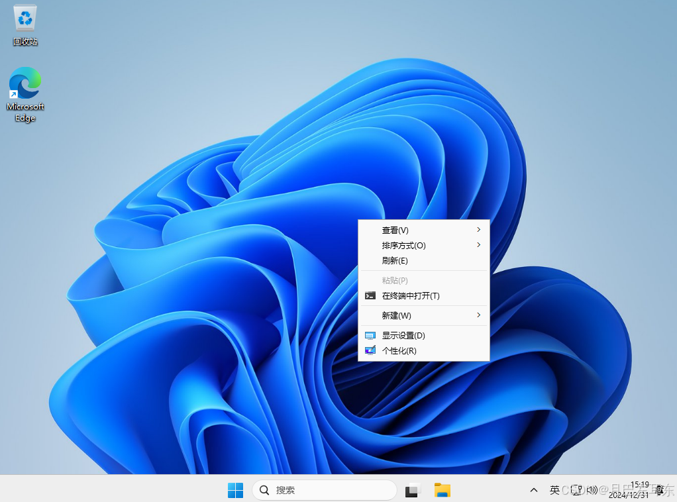Choose 查看(V) in the context menu
Screen dimensions: 677x502
click(423, 230)
